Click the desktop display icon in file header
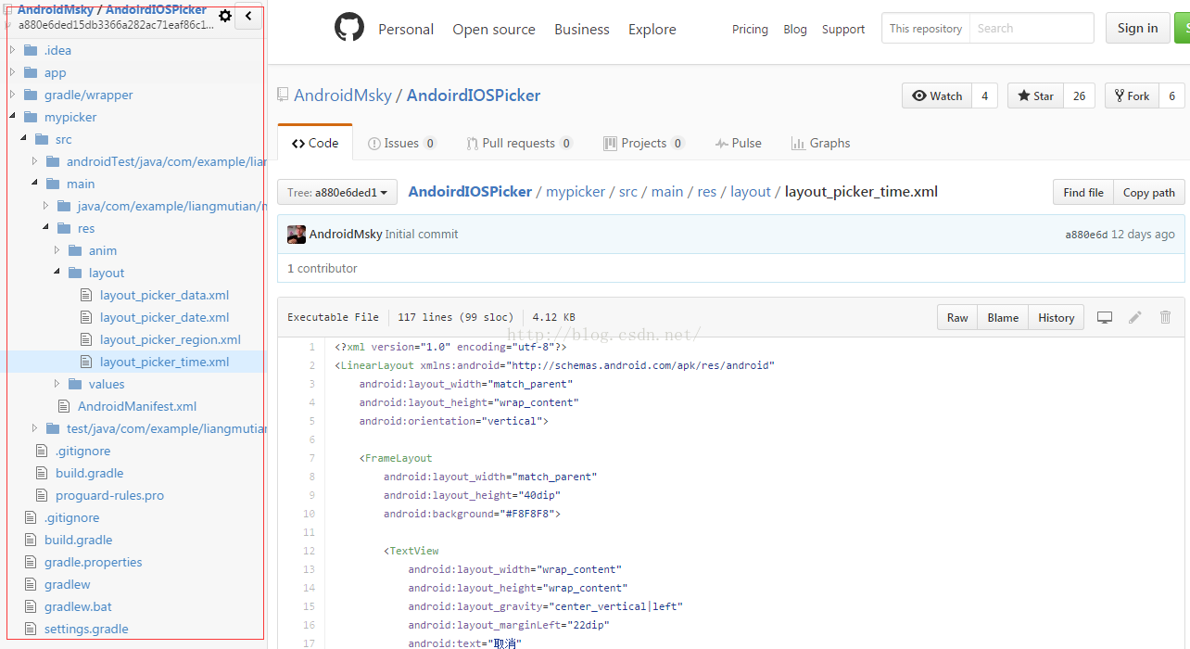 click(1105, 317)
